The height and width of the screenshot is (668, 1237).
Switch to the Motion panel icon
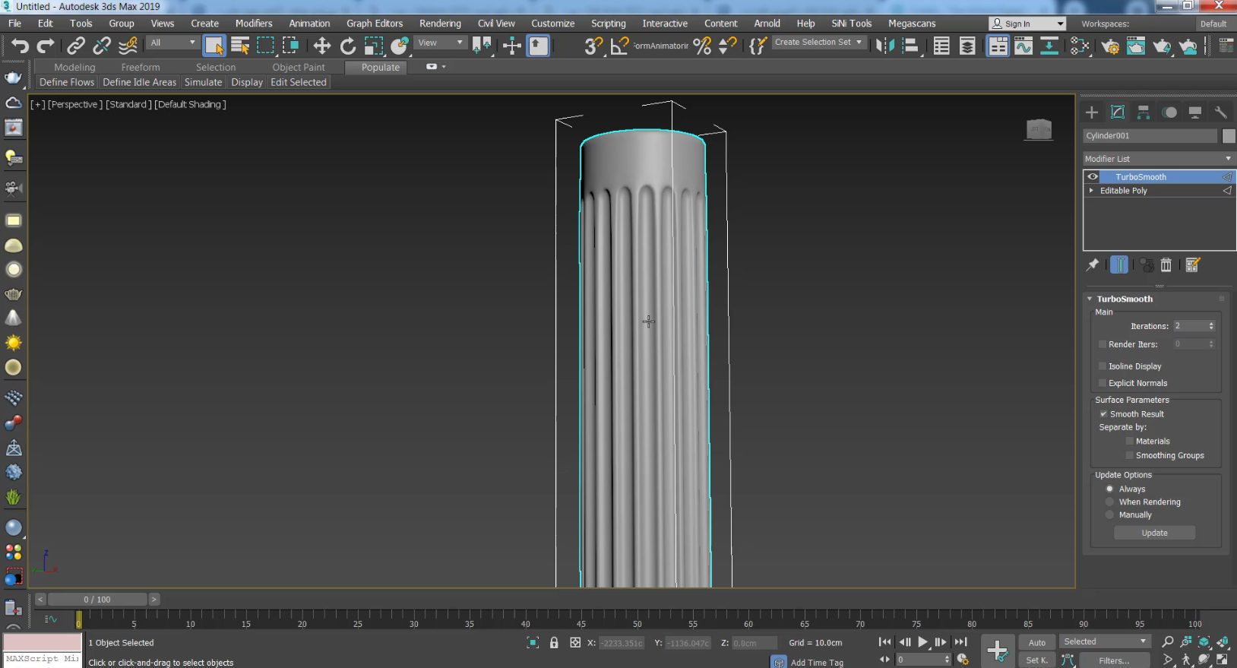coord(1169,112)
